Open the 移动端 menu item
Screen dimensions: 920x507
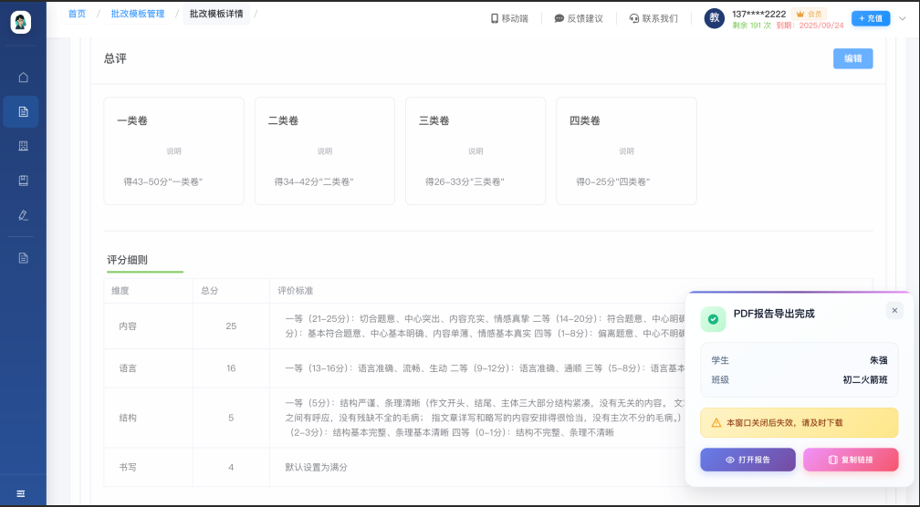(508, 18)
